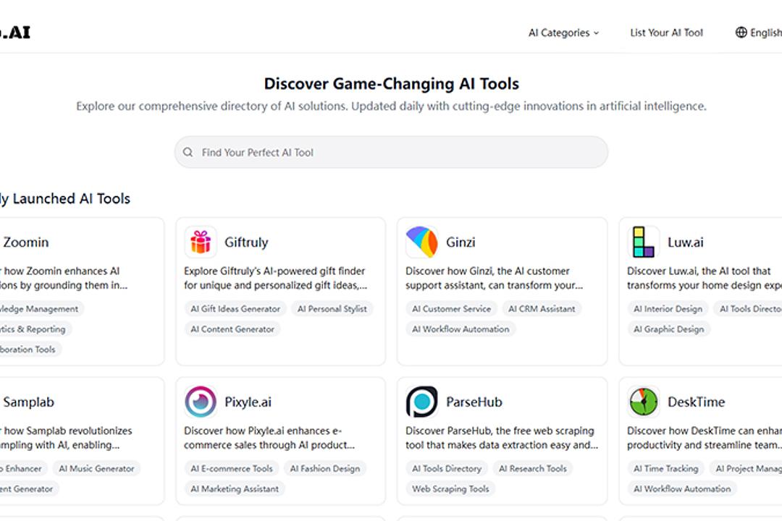The height and width of the screenshot is (521, 782).
Task: Click the Luw.ai logo icon
Action: pyautogui.click(x=643, y=242)
